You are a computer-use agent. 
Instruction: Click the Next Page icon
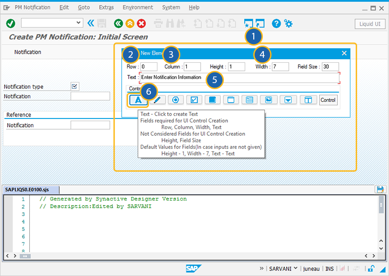click(220, 24)
